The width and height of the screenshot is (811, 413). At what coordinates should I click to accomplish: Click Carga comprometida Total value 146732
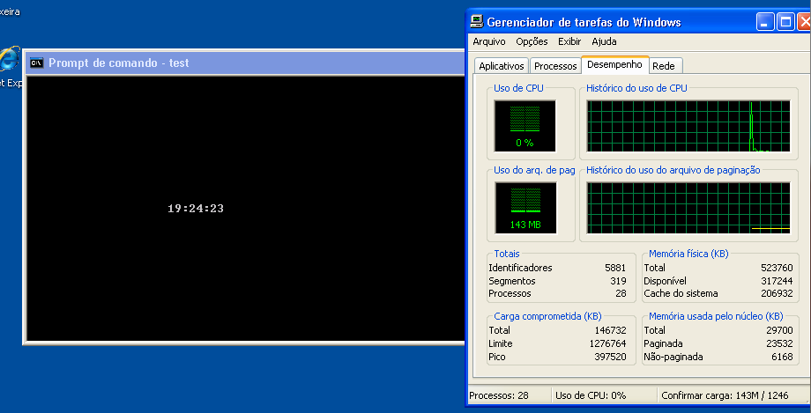coord(610,330)
